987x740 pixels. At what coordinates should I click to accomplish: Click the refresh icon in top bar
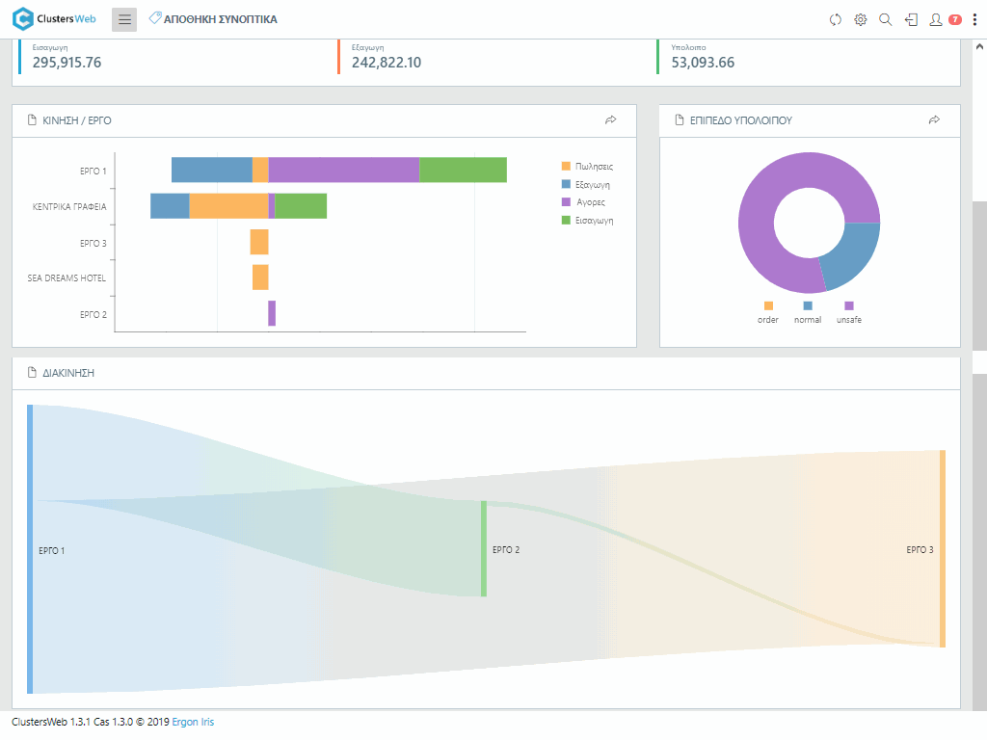pyautogui.click(x=836, y=19)
